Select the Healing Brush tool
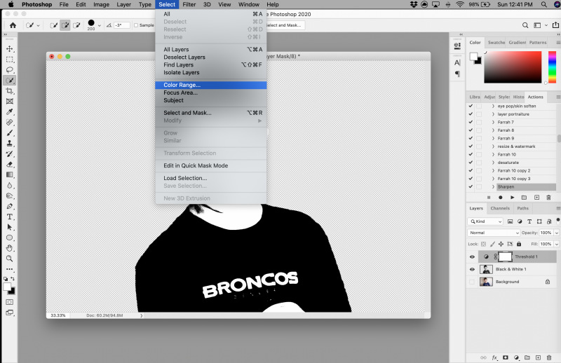 click(x=10, y=123)
